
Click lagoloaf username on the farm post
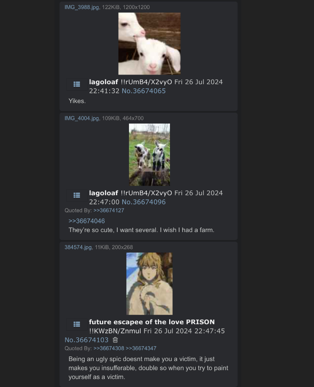coord(103,193)
